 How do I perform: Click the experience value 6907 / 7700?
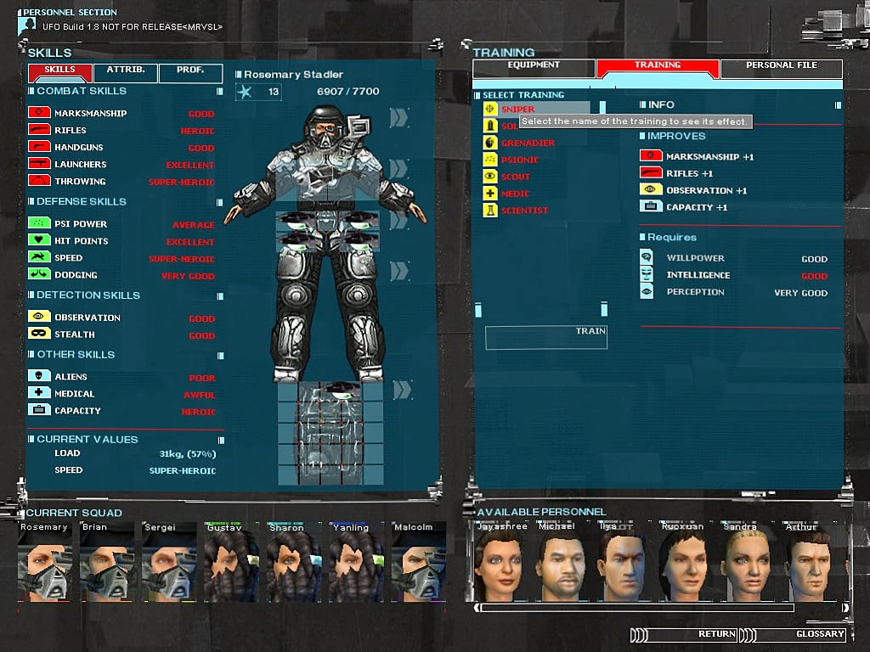347,92
